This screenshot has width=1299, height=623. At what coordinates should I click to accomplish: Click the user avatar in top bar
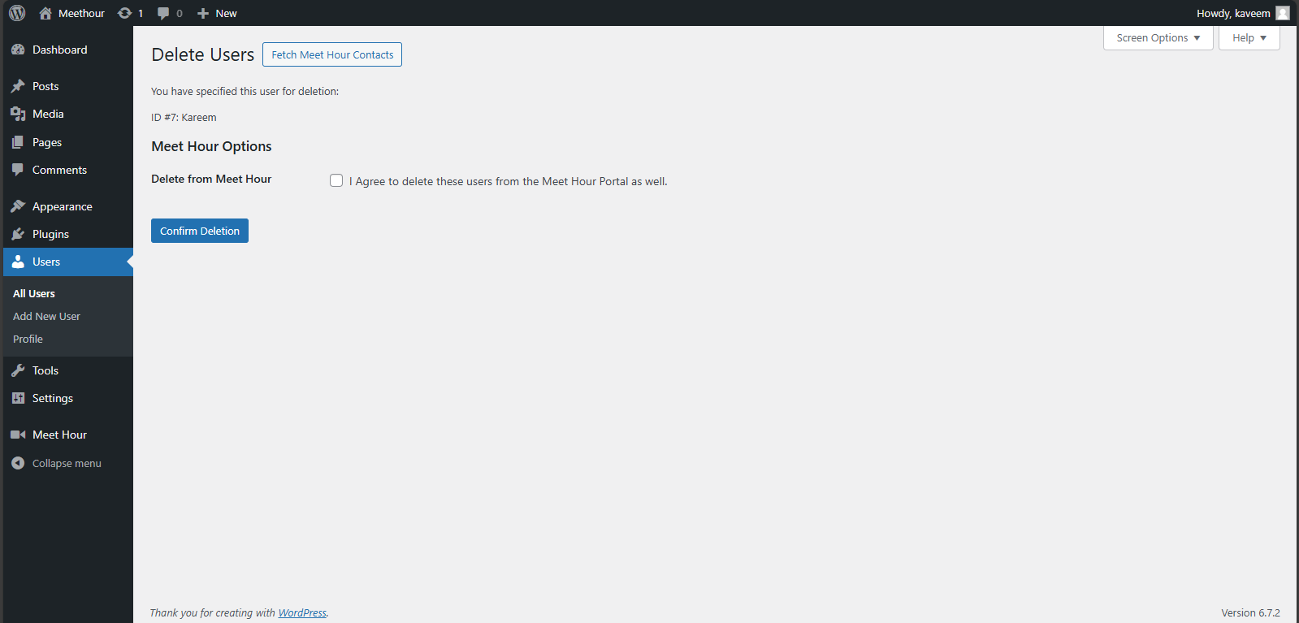(x=1283, y=13)
